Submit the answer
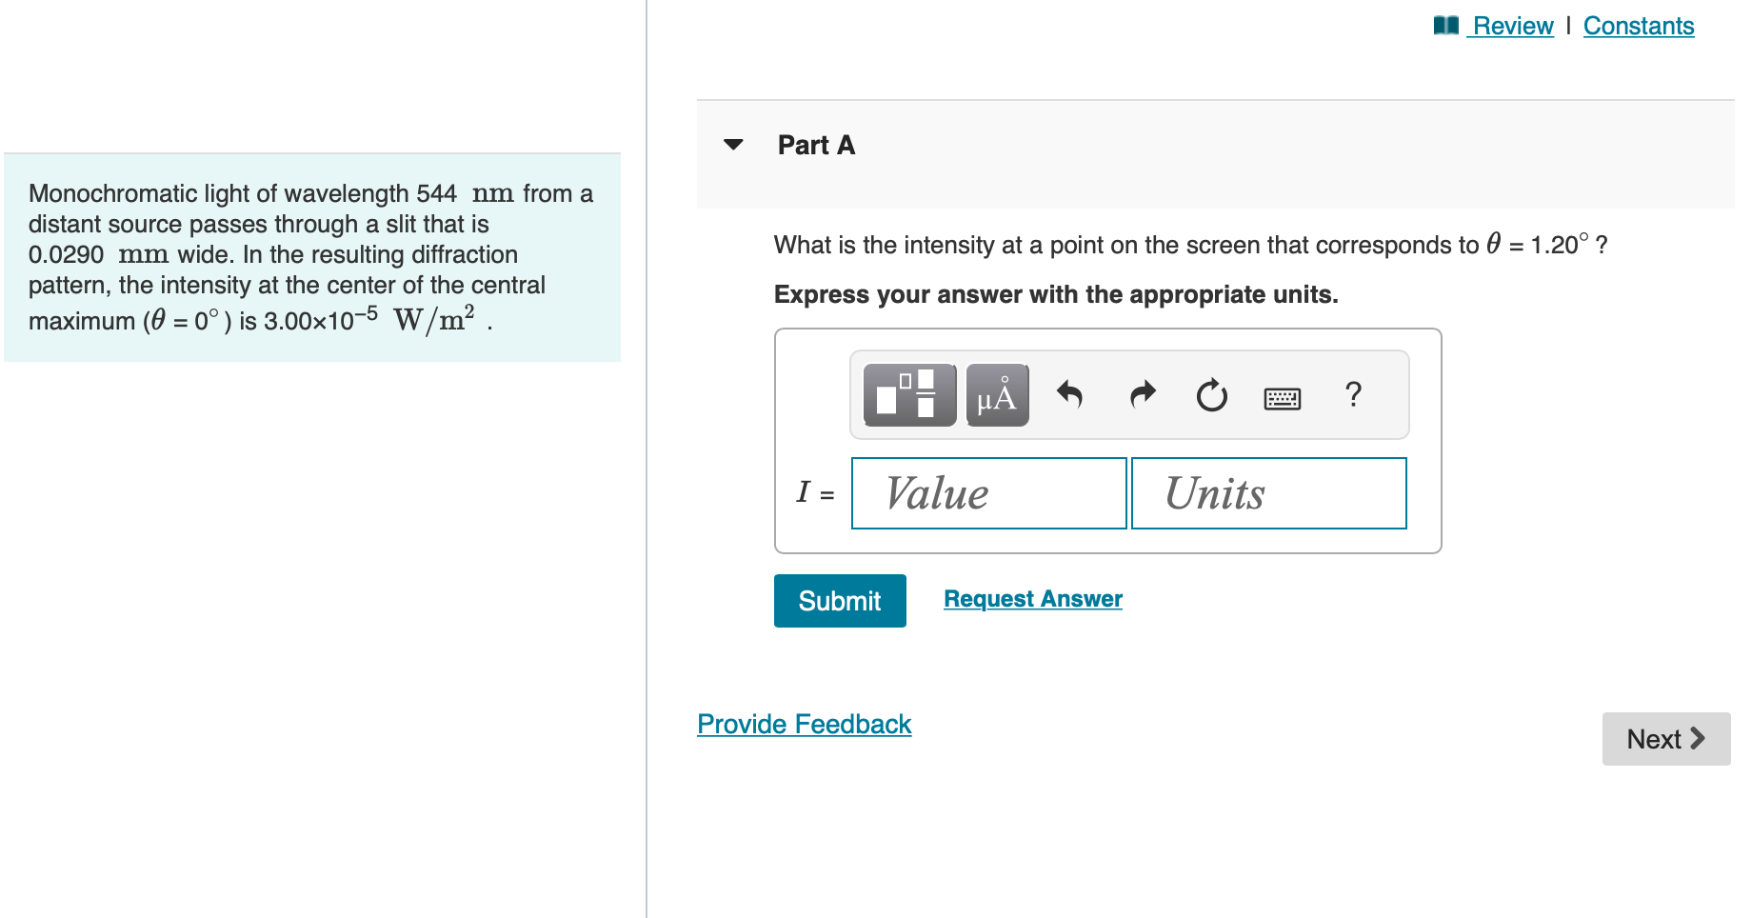 pos(839,600)
